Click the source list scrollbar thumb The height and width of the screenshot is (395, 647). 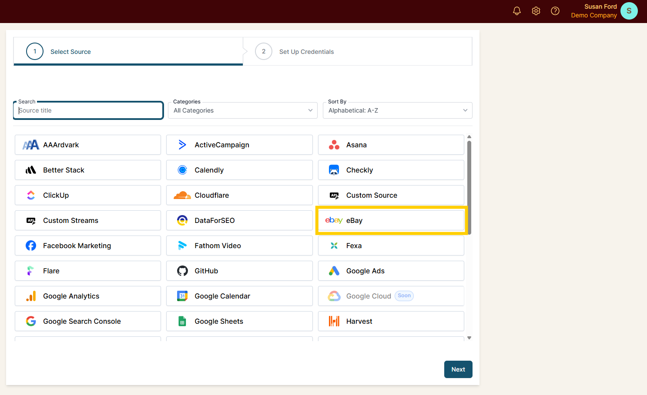click(x=469, y=187)
